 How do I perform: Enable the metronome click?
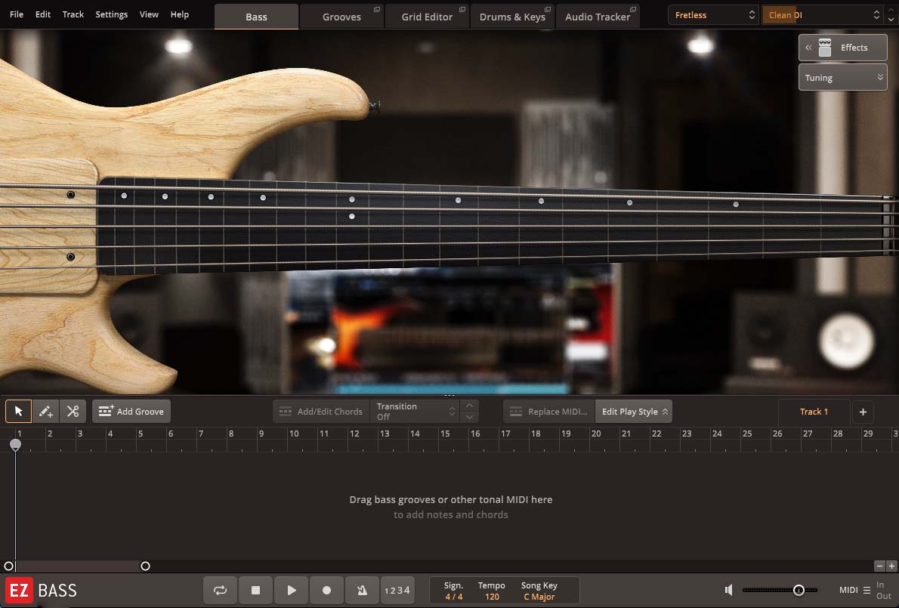click(362, 590)
